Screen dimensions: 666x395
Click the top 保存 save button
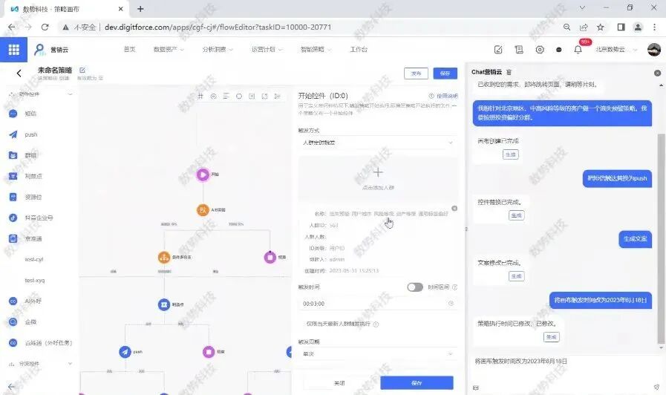445,74
